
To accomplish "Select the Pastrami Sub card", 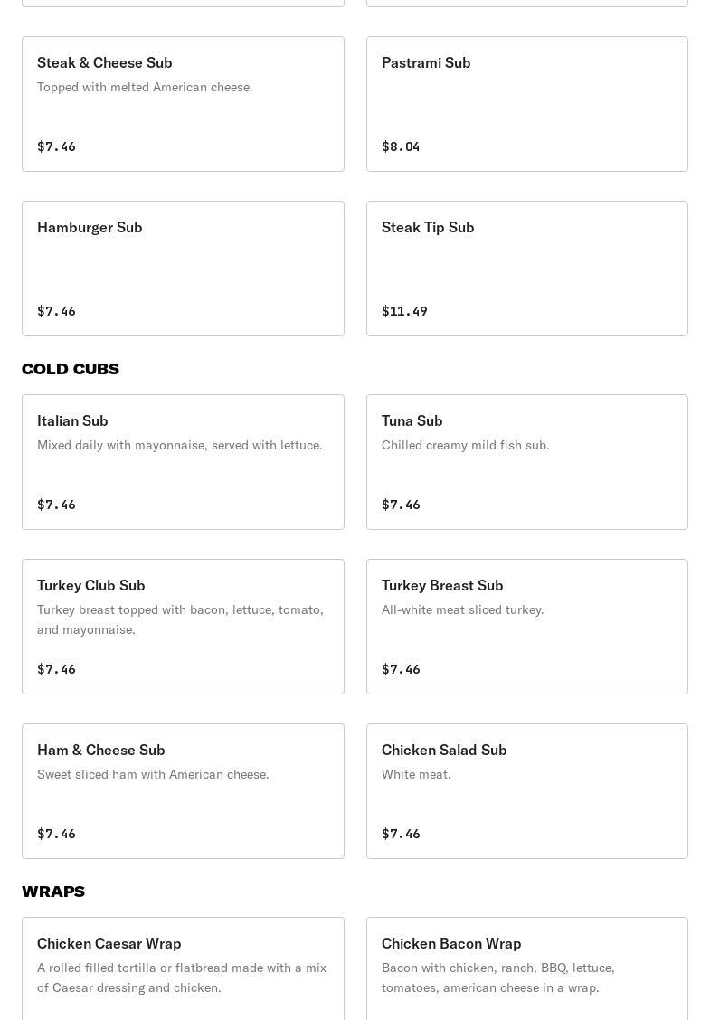I will [x=526, y=104].
